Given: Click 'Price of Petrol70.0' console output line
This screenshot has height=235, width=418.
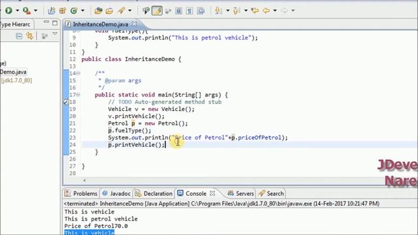Looking at the screenshot, I should (96, 226).
